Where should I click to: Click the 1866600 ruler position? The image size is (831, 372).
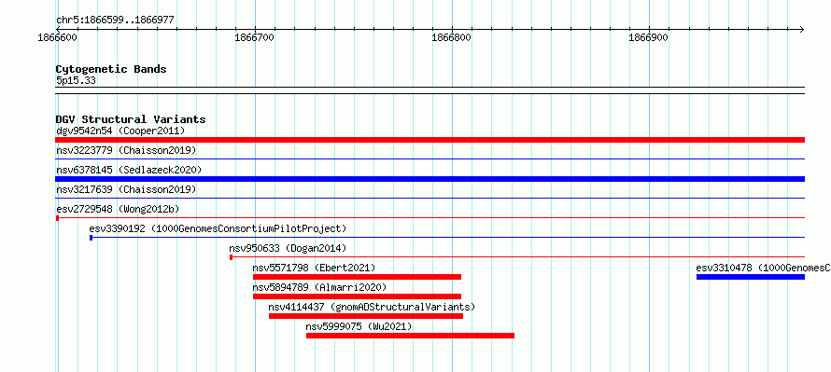(57, 37)
